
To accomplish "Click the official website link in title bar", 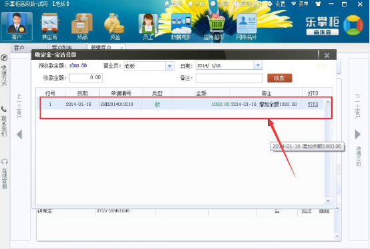I will pyautogui.click(x=174, y=4).
